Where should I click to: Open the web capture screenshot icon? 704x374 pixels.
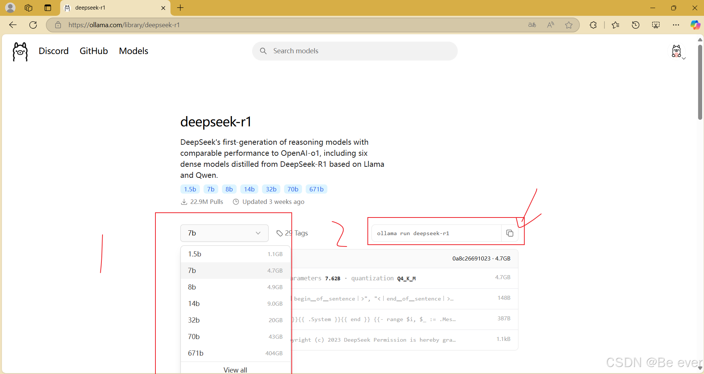656,25
